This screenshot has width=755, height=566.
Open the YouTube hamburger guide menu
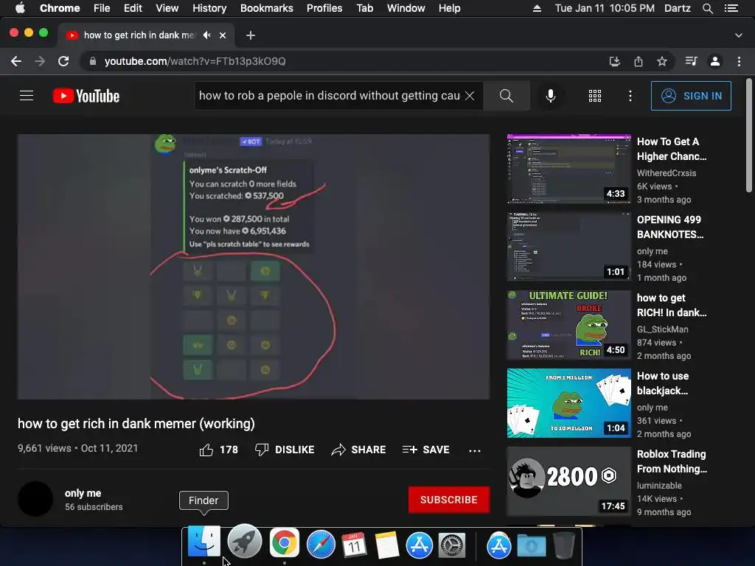pyautogui.click(x=27, y=96)
